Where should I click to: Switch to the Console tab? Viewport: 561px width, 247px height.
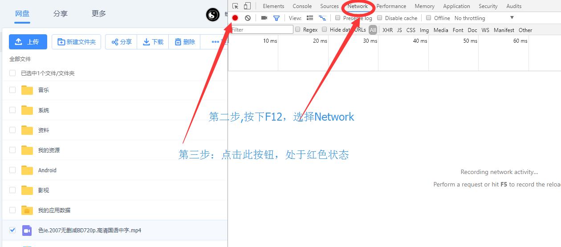pyautogui.click(x=302, y=6)
